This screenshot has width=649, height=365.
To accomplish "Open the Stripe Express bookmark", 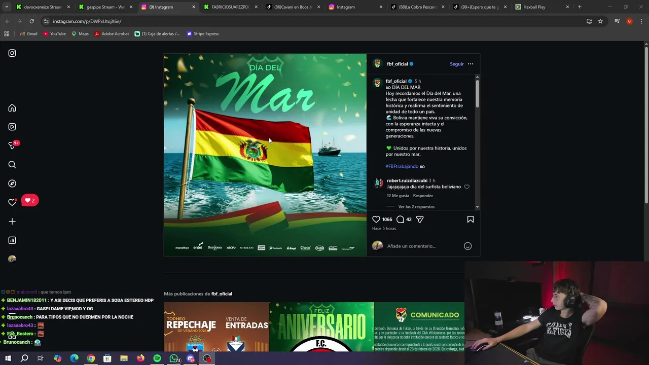I will click(x=203, y=34).
